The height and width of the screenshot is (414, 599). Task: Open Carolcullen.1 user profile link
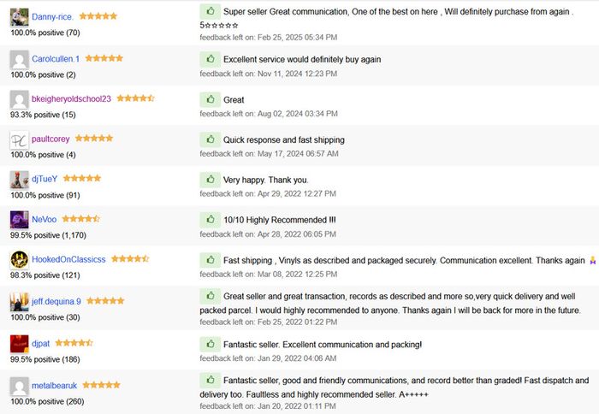56,59
